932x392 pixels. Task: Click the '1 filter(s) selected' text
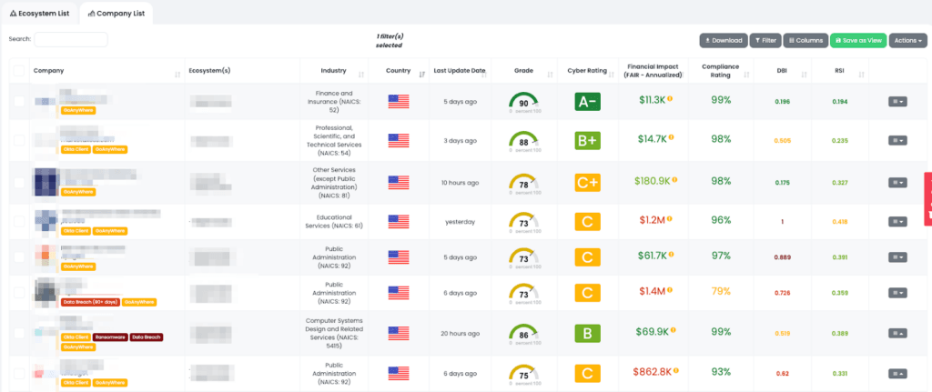point(390,40)
